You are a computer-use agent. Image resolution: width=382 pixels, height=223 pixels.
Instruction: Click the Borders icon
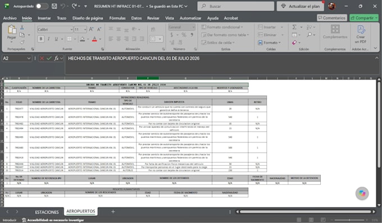click(70, 39)
